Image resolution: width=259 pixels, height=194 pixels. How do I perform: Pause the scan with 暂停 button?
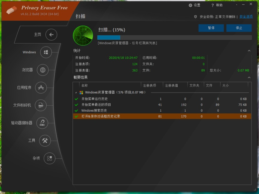click(x=211, y=28)
